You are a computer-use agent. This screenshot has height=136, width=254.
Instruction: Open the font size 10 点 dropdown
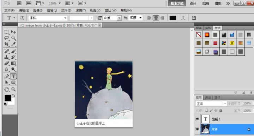tap(119, 18)
